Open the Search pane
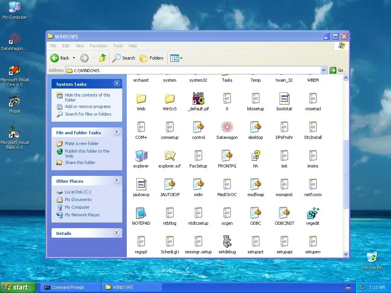The width and height of the screenshot is (391, 293). coord(123,58)
